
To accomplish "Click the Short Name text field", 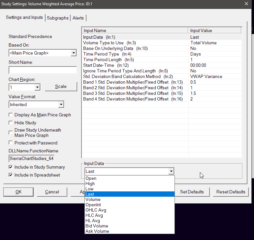I will click(x=42, y=70).
